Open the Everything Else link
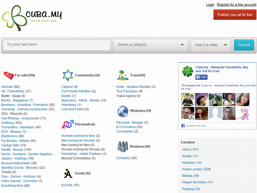Image resolution: width=257 pixels, height=193 pixels. coord(12,186)
